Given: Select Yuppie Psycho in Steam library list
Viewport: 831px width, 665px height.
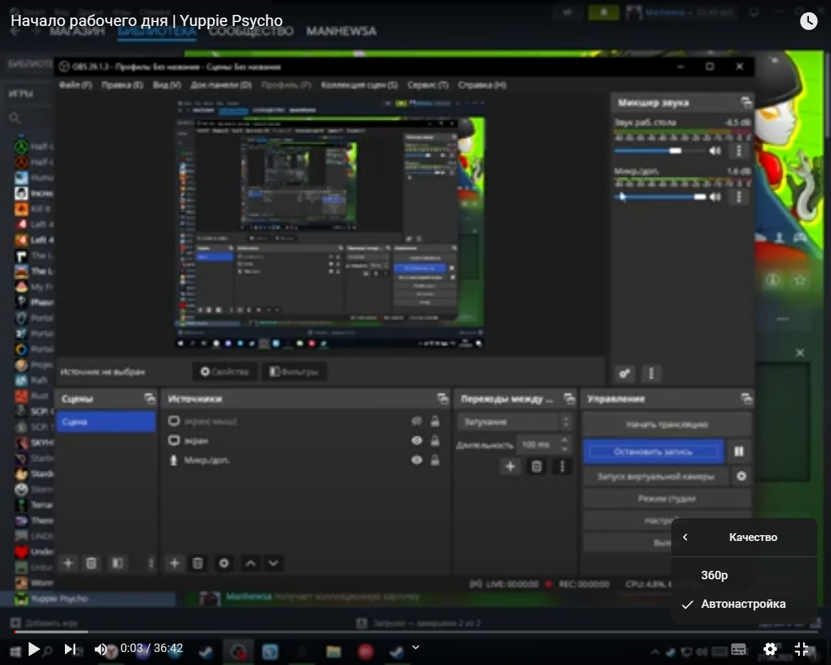Looking at the screenshot, I should coord(88,598).
